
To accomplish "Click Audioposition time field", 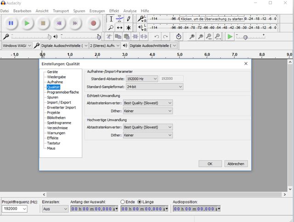I will coord(197,209).
